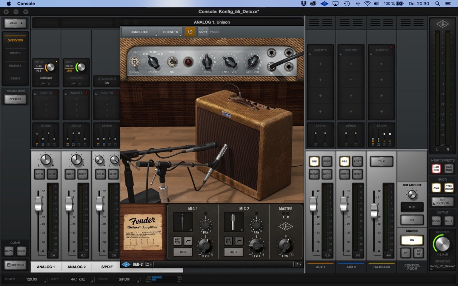Click the ANALOG 1 pan knob
Image resolution: width=458 pixels, height=286 pixels.
46,160
